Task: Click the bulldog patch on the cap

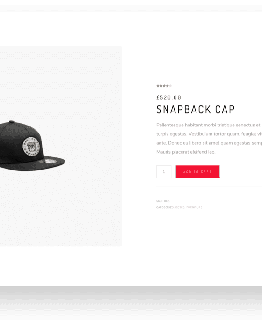Action: point(31,147)
